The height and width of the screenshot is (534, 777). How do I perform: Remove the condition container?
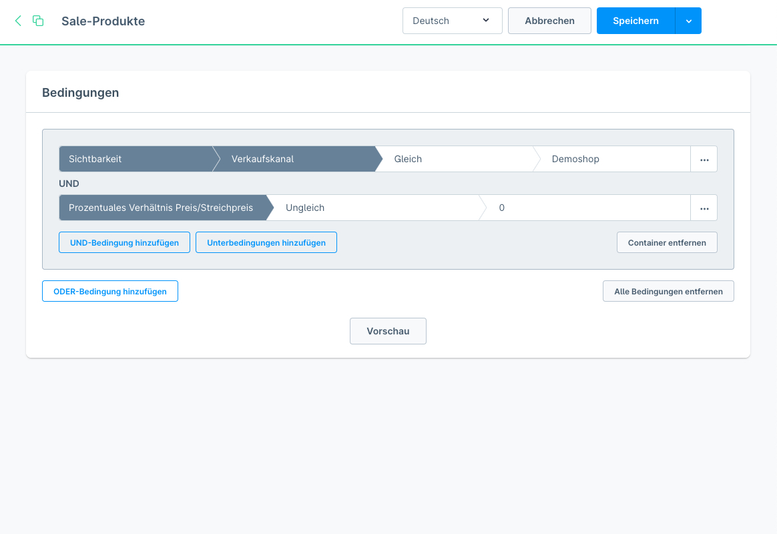click(666, 243)
